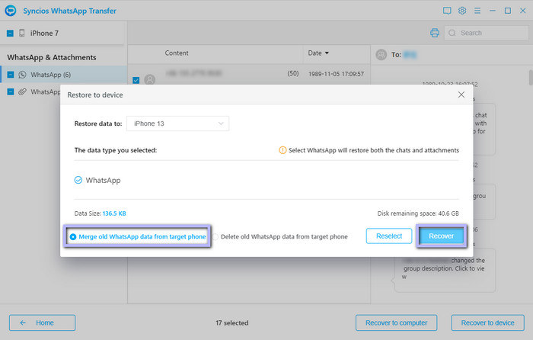Sort by the Date column arrow
This screenshot has height=340, width=533.
coord(327,53)
